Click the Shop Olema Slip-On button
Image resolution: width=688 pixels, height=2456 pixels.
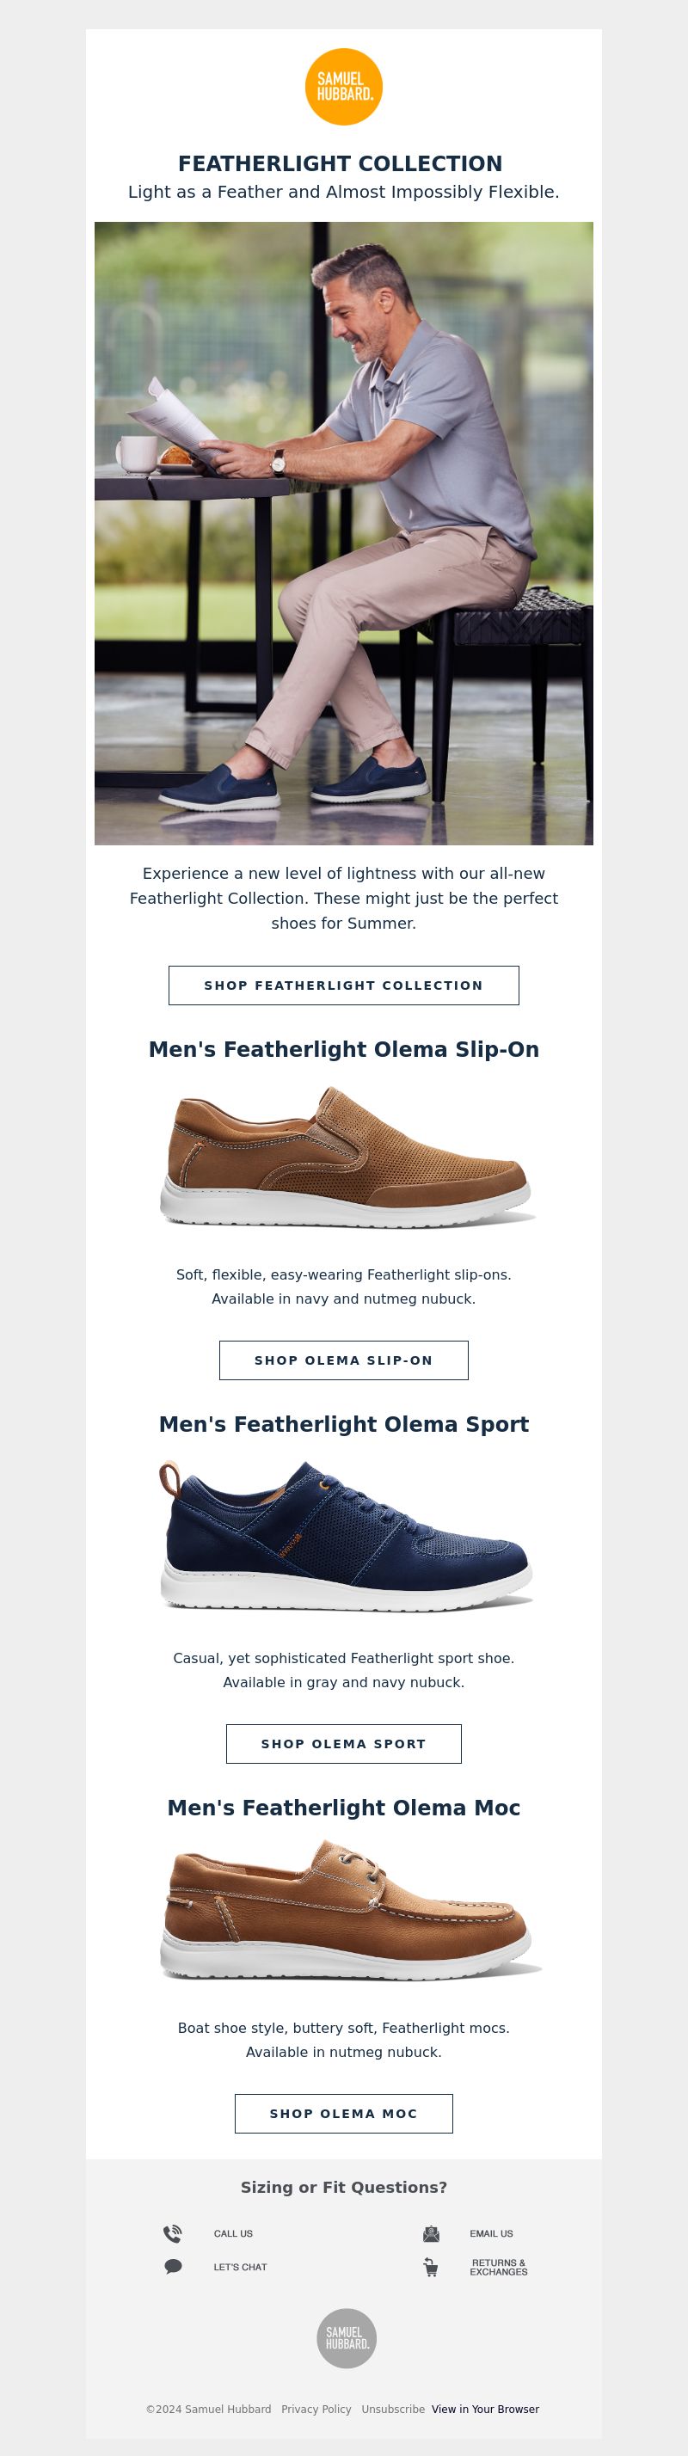344,1360
